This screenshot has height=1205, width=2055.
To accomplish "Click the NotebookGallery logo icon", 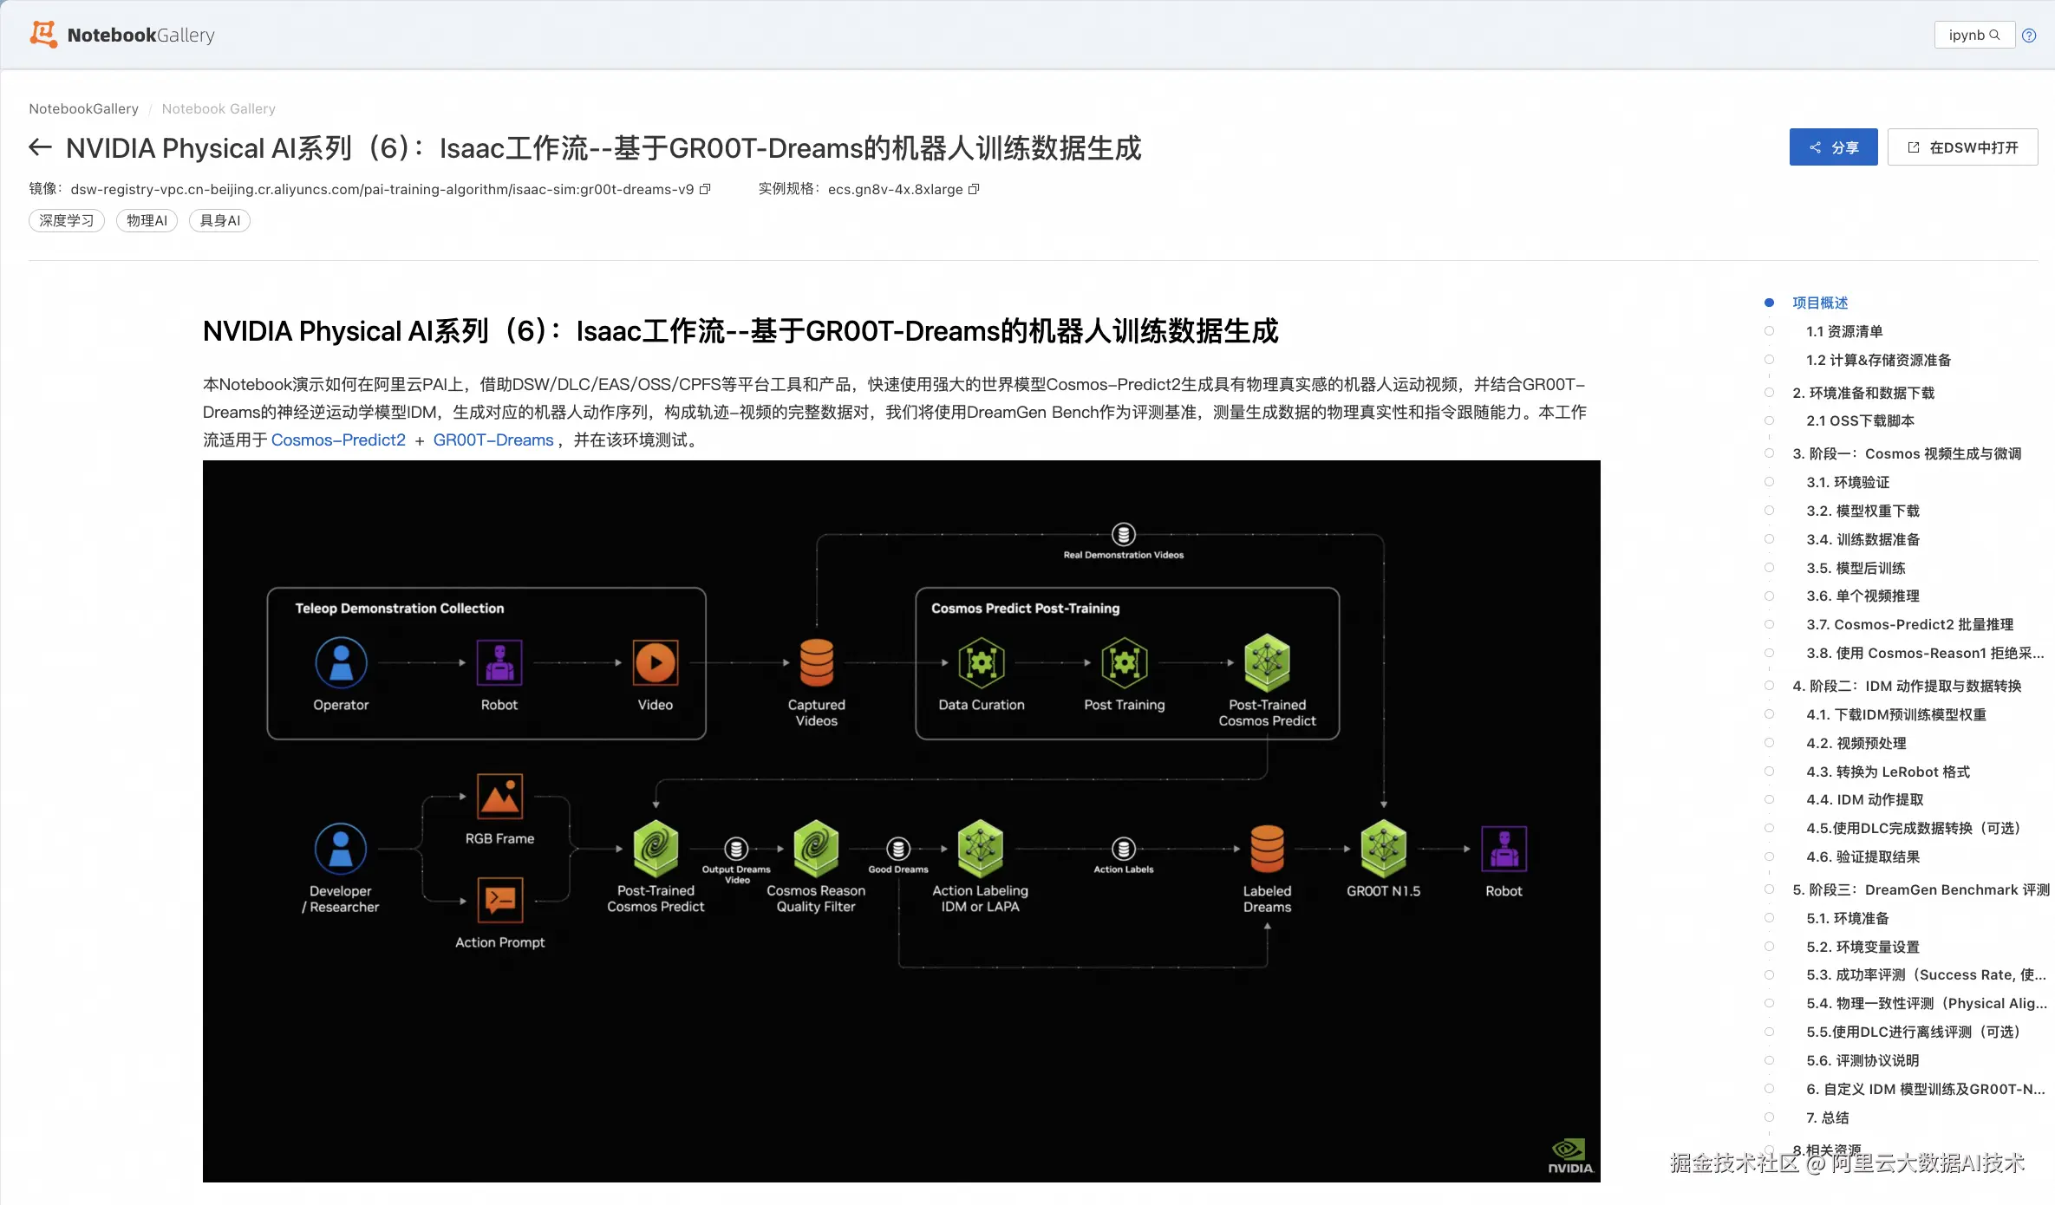I will [x=43, y=35].
